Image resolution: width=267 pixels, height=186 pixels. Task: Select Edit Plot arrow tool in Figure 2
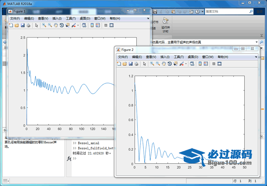pyautogui.click(x=145, y=64)
